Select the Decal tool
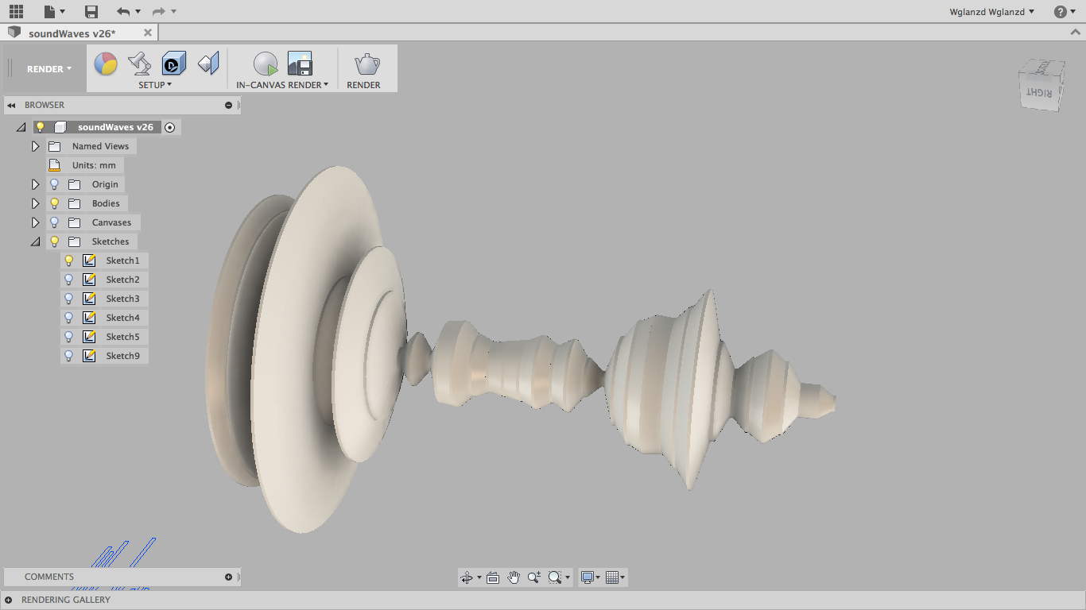Screen dimensions: 1086x610 point(173,64)
